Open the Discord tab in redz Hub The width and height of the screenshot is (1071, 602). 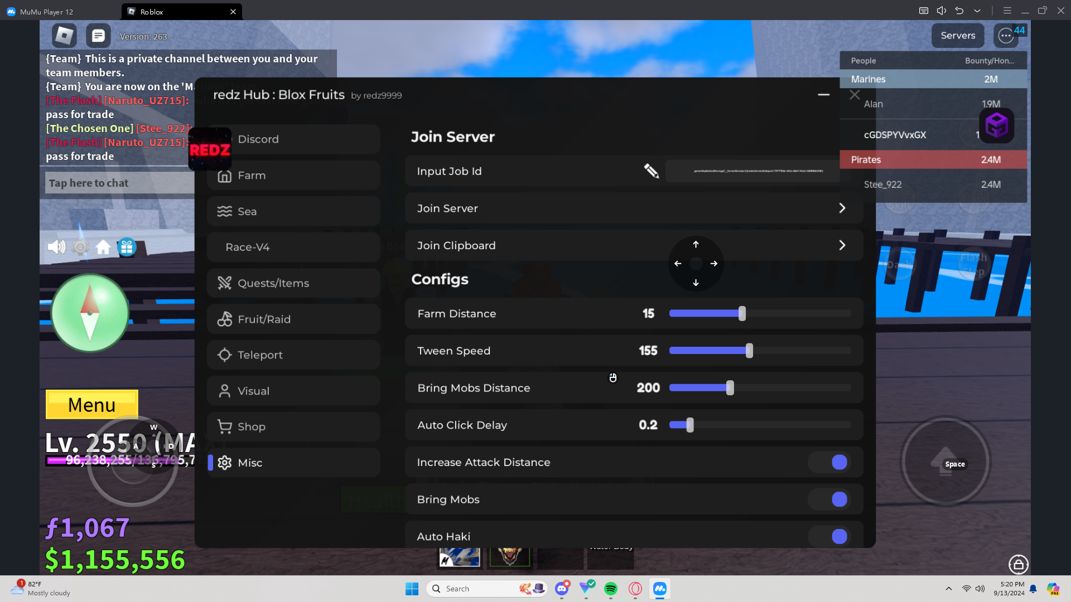[294, 139]
